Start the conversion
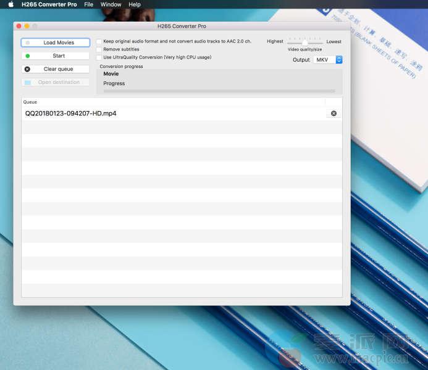This screenshot has width=428, height=370. point(56,56)
